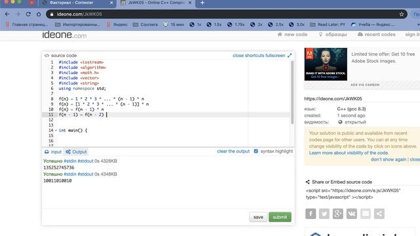Viewport: 420px width, 236px height.
Task: Close the JkWK05 Online C++ Compiler tab
Action: 190,3
